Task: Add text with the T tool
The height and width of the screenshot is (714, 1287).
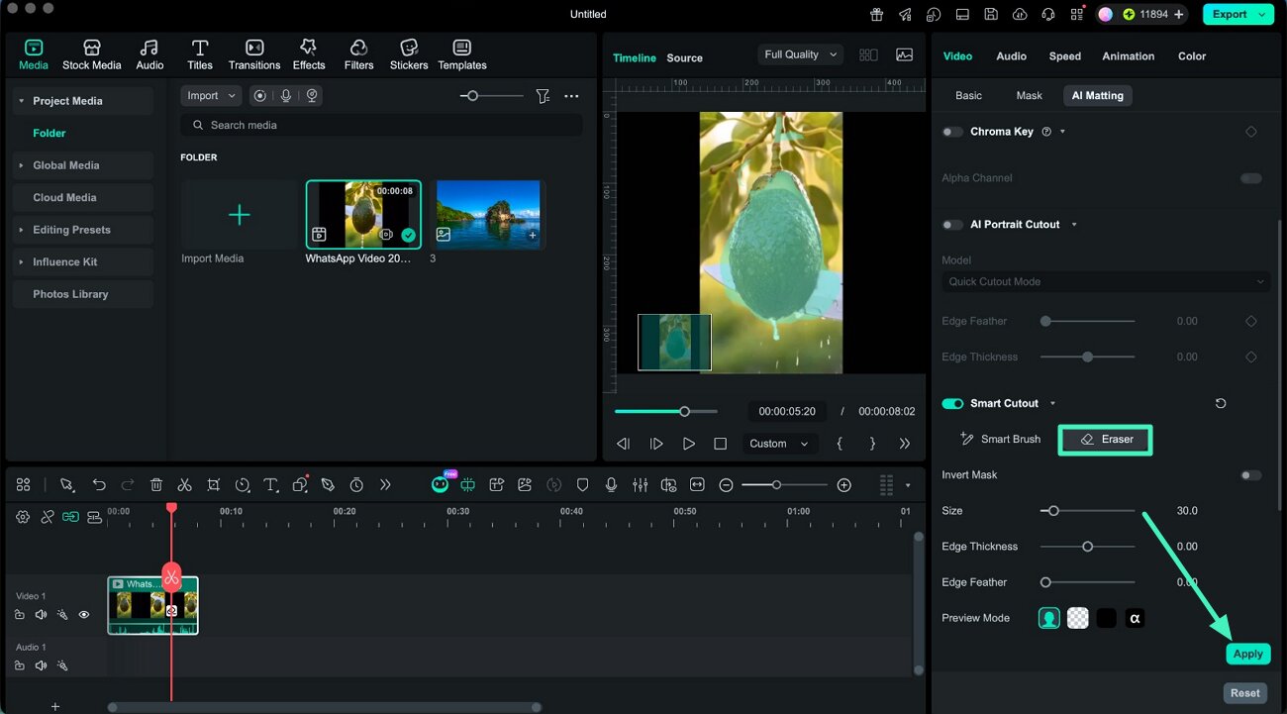Action: [x=270, y=484]
